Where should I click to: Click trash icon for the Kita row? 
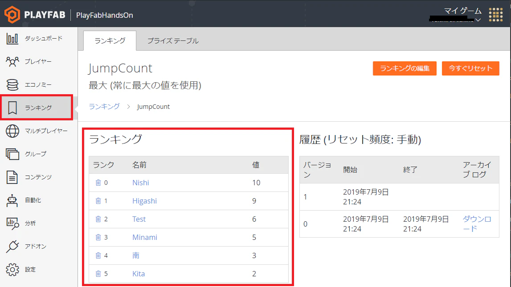click(98, 274)
